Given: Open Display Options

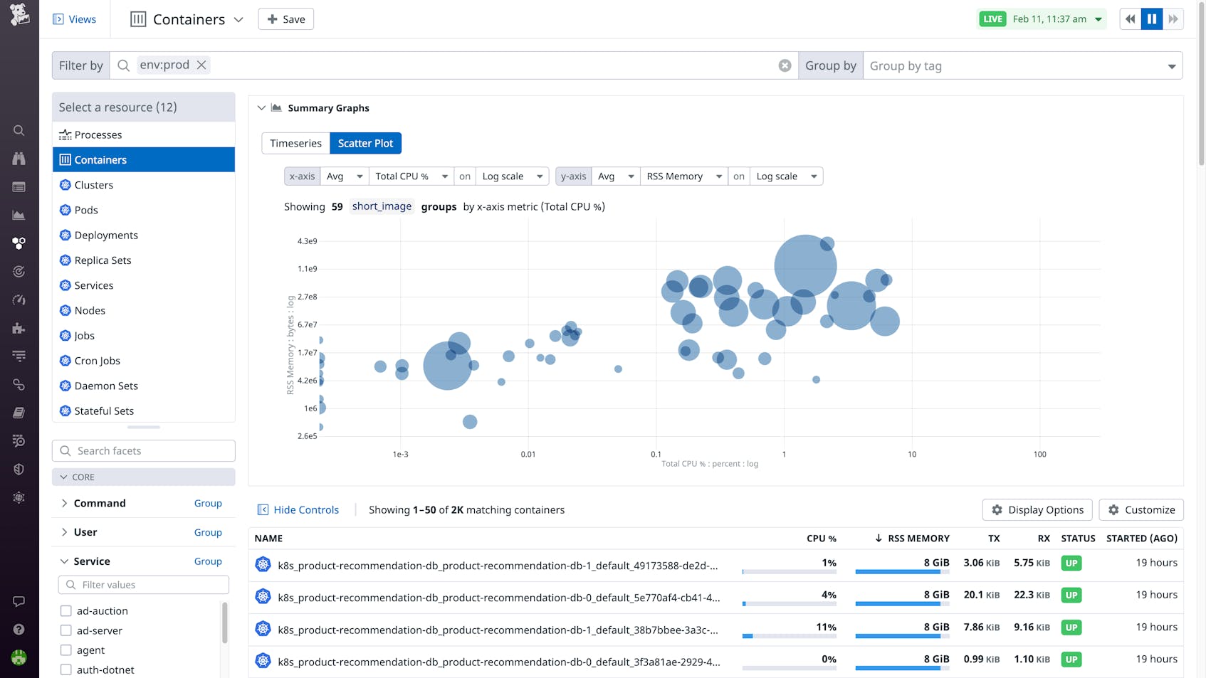Looking at the screenshot, I should [1037, 509].
